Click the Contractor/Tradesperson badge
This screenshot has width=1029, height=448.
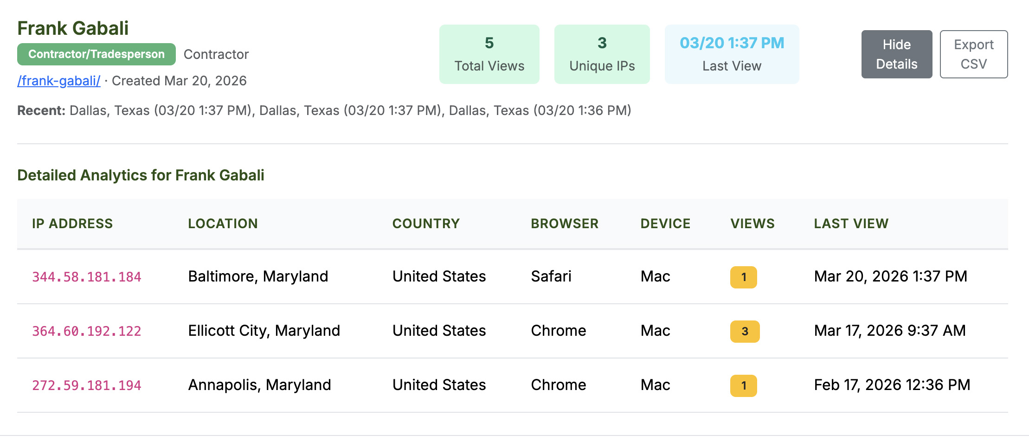tap(96, 54)
